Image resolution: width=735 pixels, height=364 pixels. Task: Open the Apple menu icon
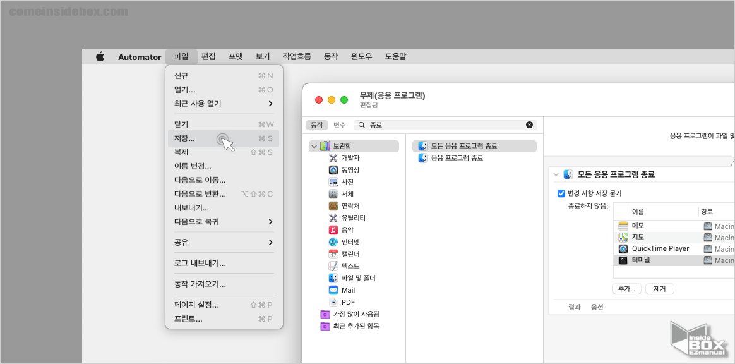point(100,57)
